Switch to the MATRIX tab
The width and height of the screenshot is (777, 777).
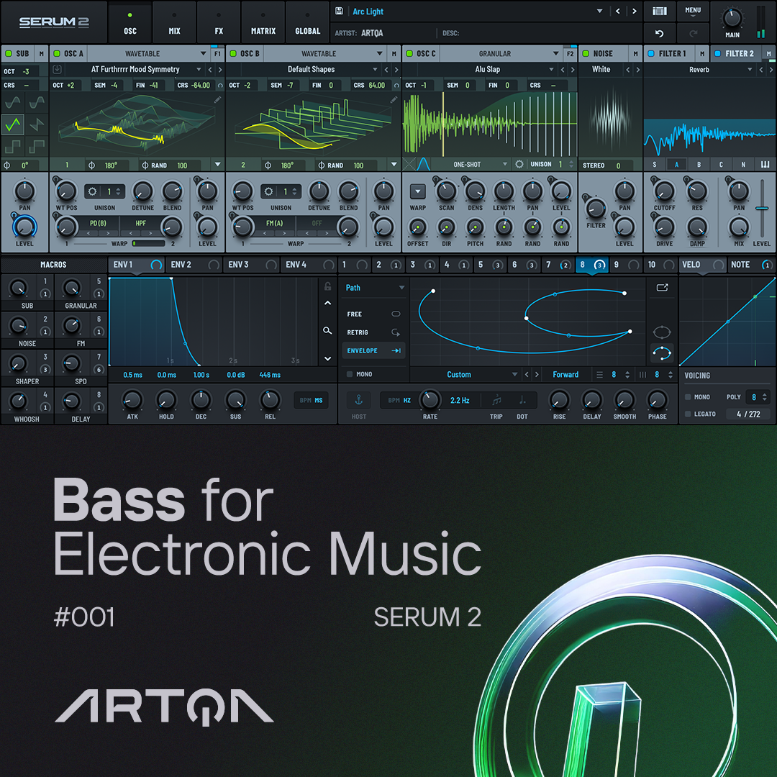tap(263, 24)
